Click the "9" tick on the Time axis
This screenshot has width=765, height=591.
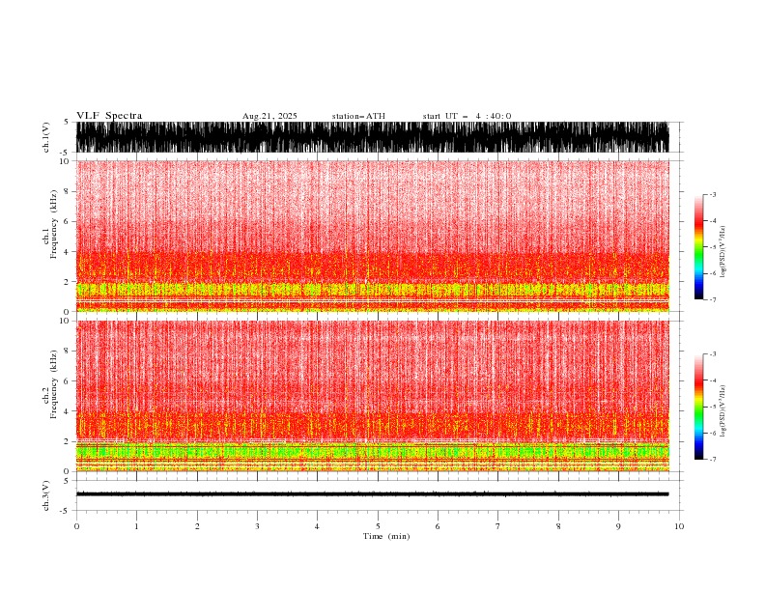[x=618, y=526]
